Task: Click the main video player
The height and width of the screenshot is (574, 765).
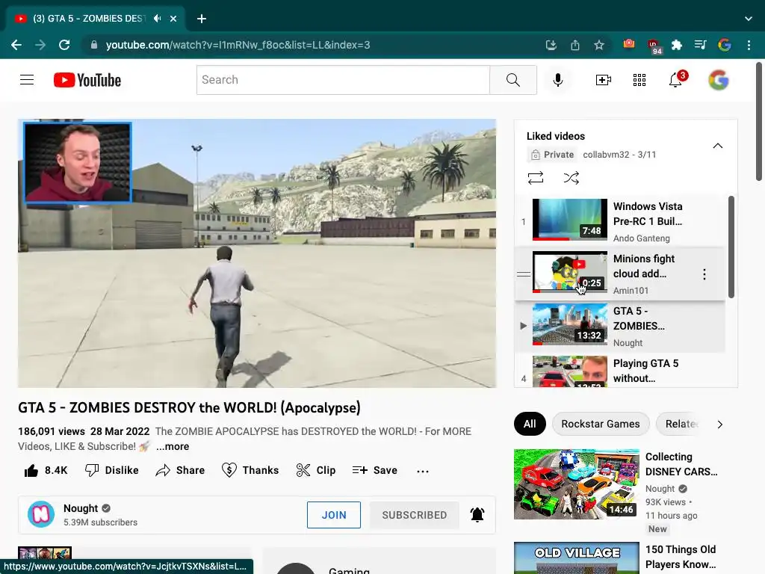Action: coord(257,253)
